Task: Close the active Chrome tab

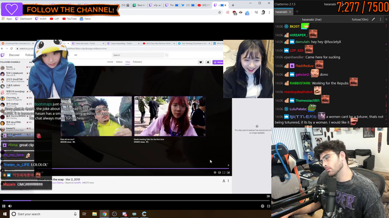Action: tap(225, 5)
